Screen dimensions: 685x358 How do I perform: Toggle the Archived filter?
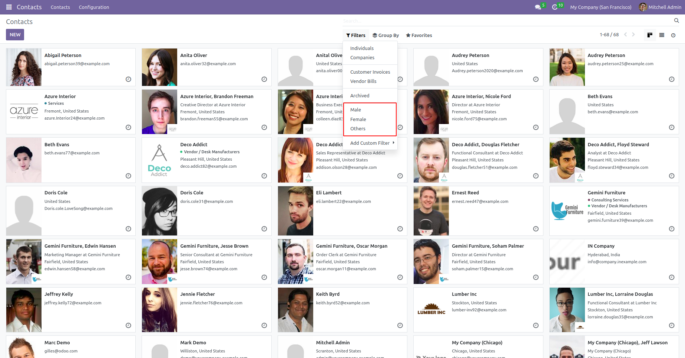(370, 96)
